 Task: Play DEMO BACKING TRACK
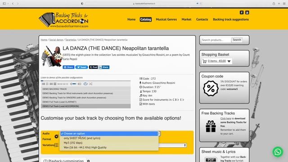pyautogui.click(x=85, y=89)
